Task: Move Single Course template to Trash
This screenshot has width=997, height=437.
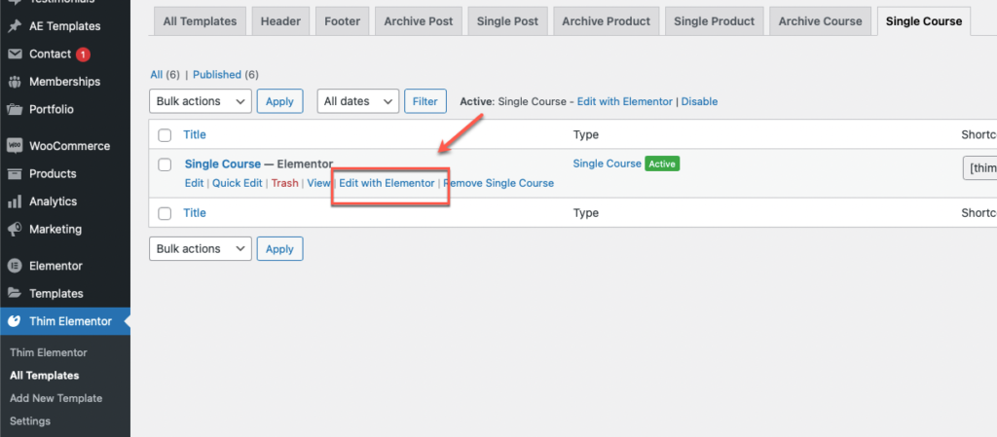Action: (285, 183)
